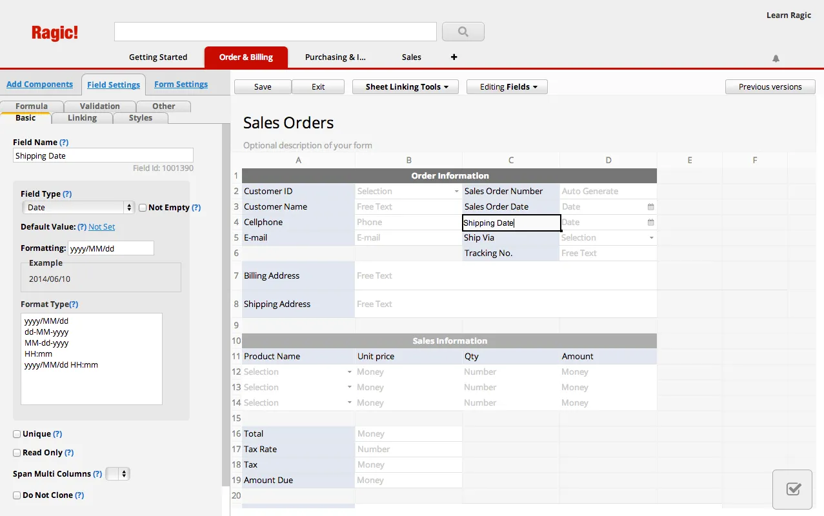Viewport: 824px width, 516px height.
Task: Open the Field Type Date dropdown
Action: 77,208
